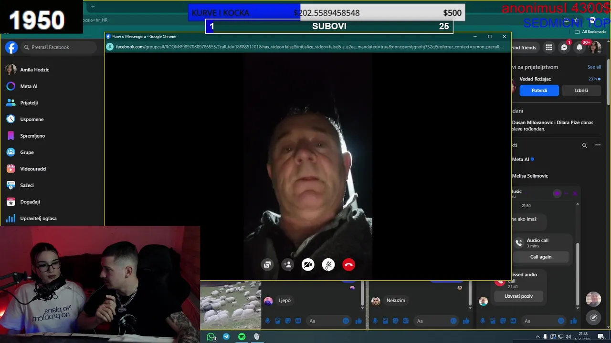Image resolution: width=611 pixels, height=343 pixels.
Task: Open the Facebook menu grid icon
Action: point(549,48)
